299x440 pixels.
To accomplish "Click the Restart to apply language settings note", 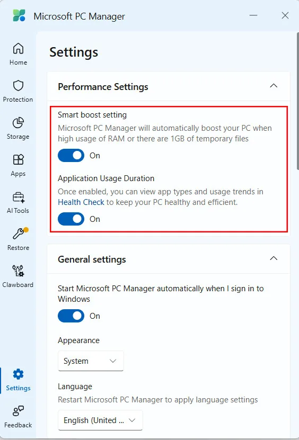I will pyautogui.click(x=157, y=400).
